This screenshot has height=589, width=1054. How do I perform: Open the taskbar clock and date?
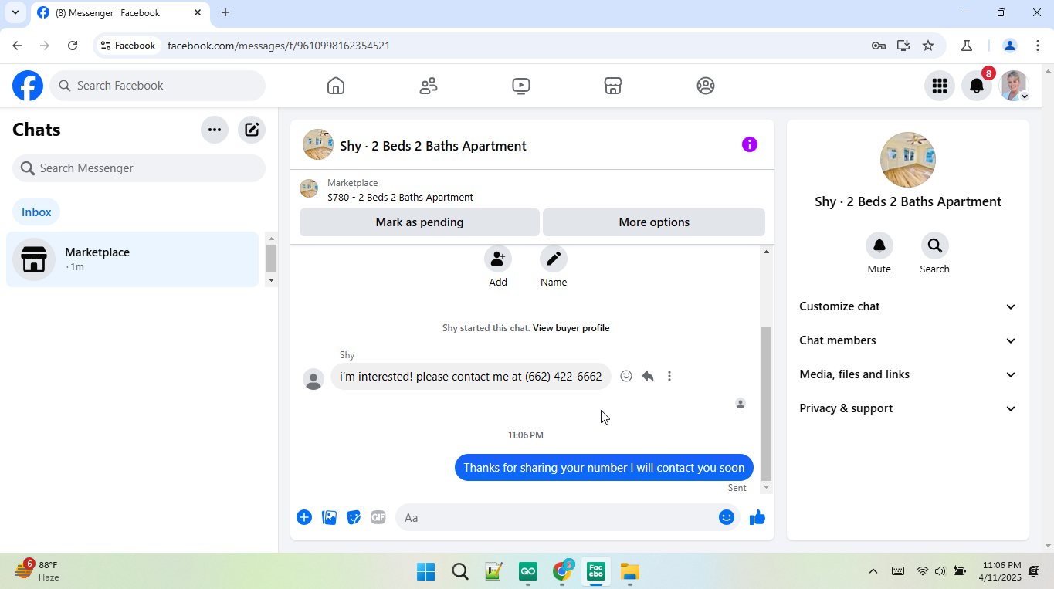(x=1000, y=571)
